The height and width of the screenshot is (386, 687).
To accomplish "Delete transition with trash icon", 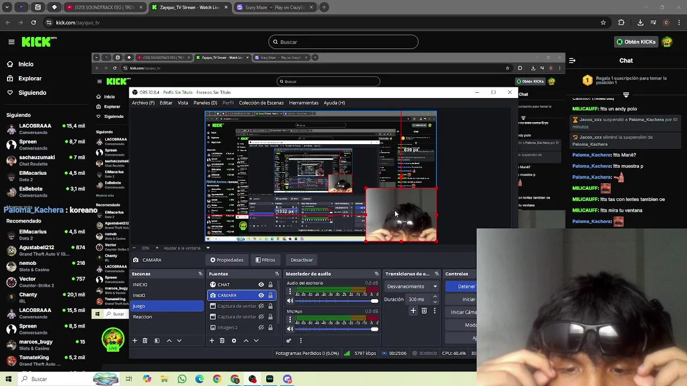I will [x=424, y=310].
